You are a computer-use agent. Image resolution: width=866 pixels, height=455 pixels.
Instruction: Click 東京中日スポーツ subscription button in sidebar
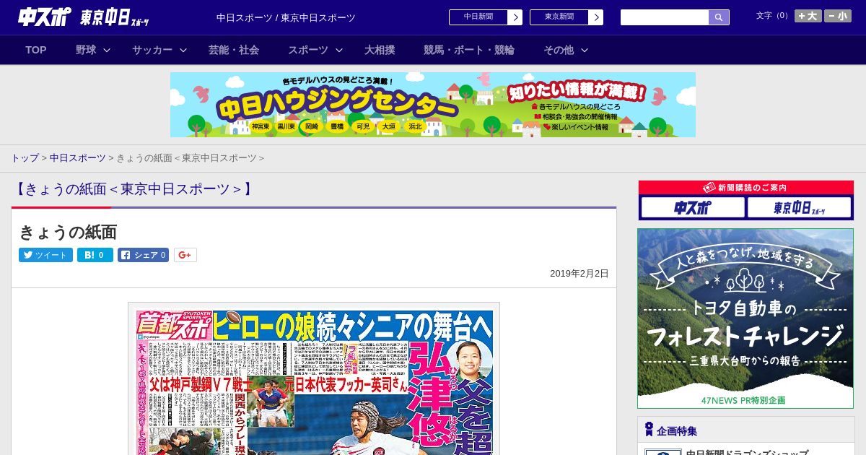pos(799,208)
